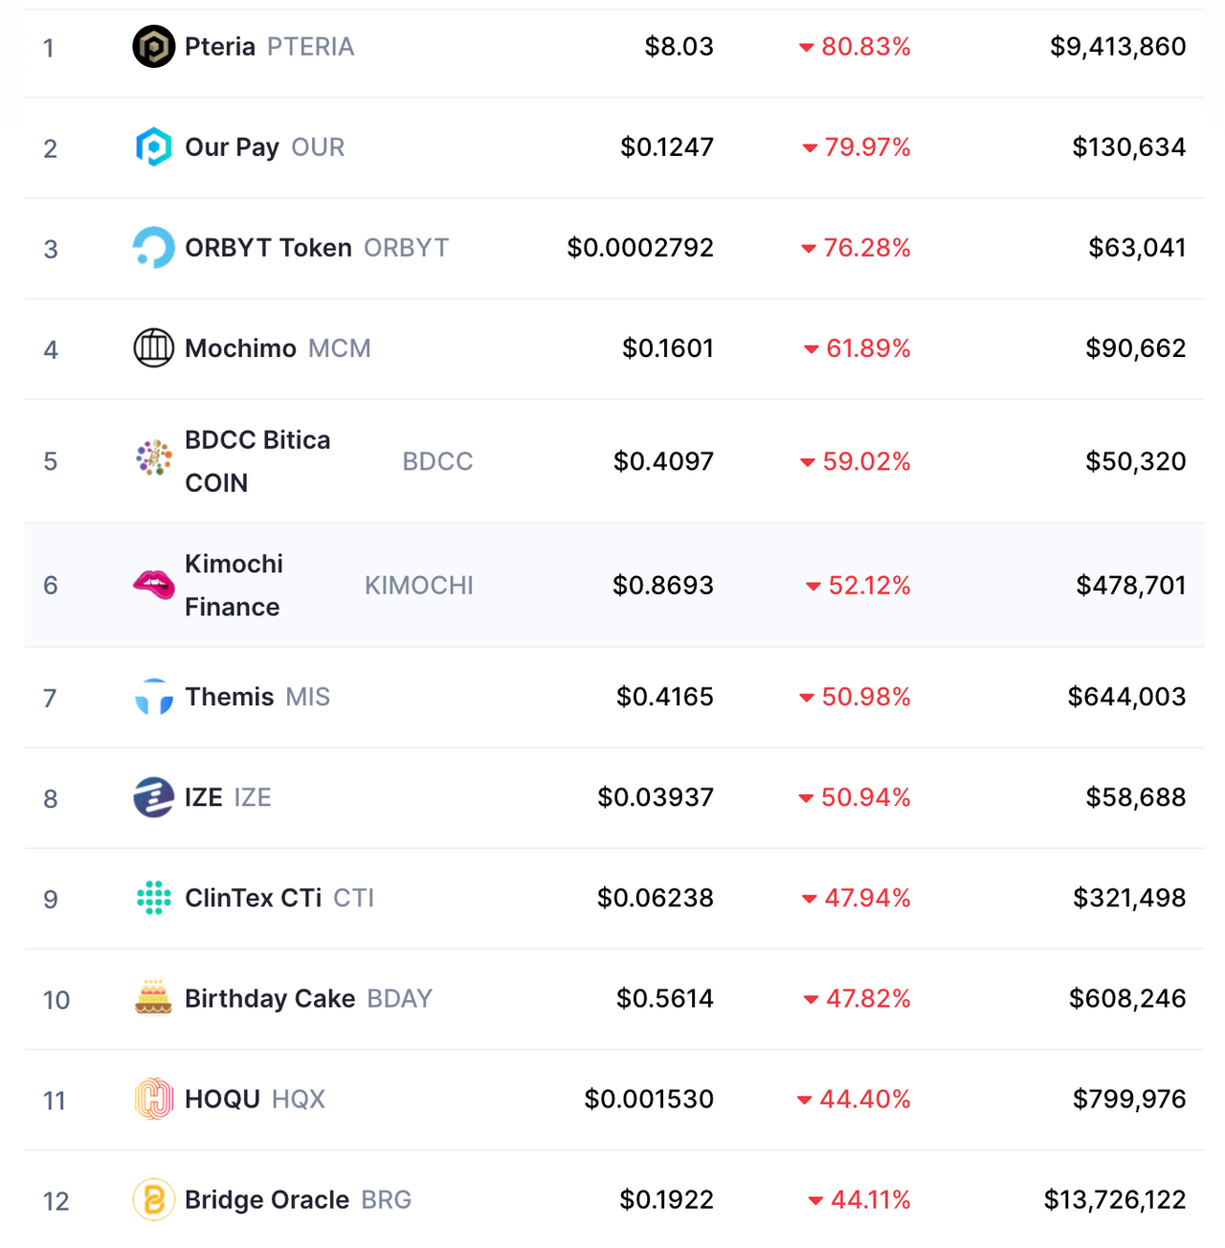Click the Kimochi Finance lips icon
Image resolution: width=1225 pixels, height=1248 pixels.
pyautogui.click(x=153, y=584)
